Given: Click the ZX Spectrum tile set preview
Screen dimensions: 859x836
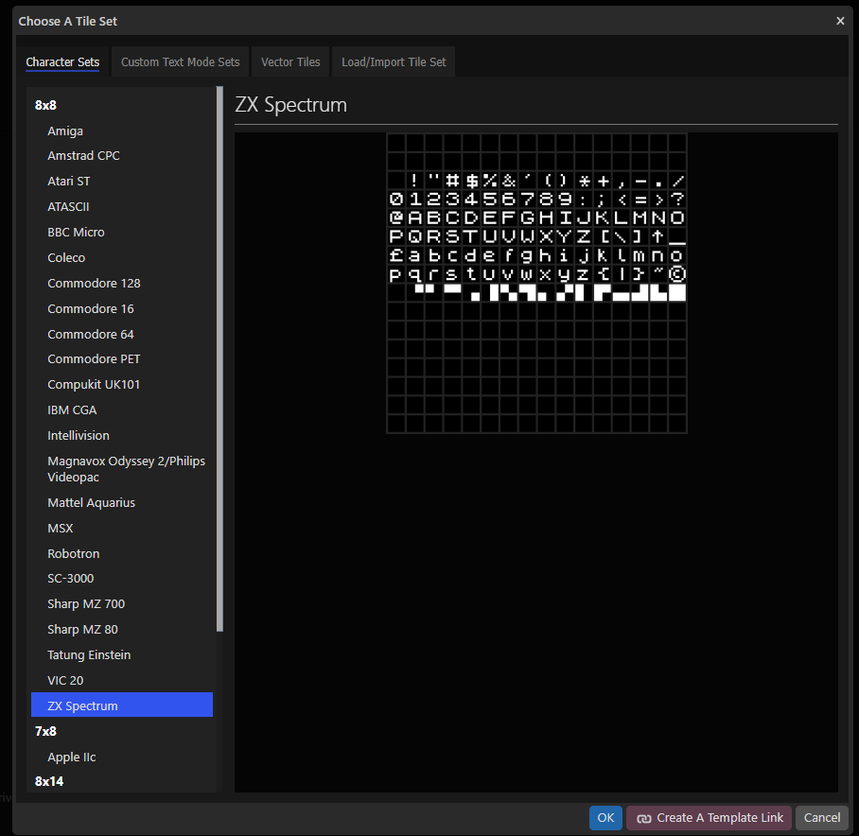Looking at the screenshot, I should tap(536, 283).
